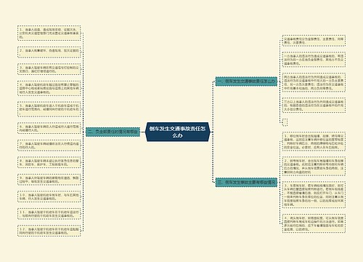The height and width of the screenshot is (262, 363).
Task: Click note starting 三方以上当事人的违法行为
Action: coord(314,106)
